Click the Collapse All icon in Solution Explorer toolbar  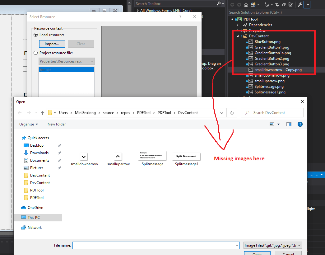(x=284, y=5)
